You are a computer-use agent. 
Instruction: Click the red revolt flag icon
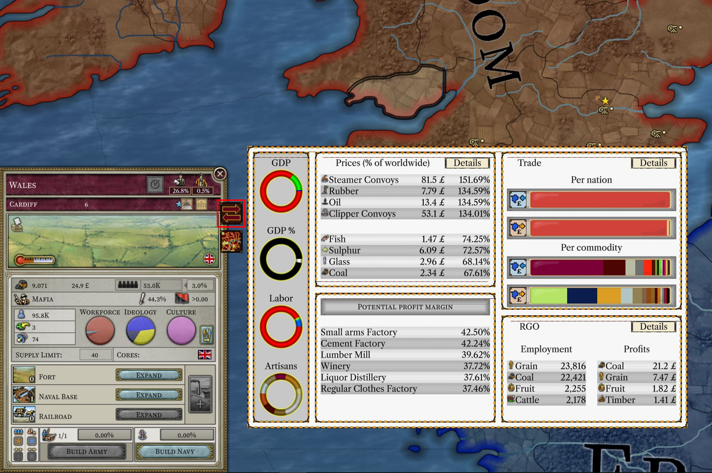182,299
